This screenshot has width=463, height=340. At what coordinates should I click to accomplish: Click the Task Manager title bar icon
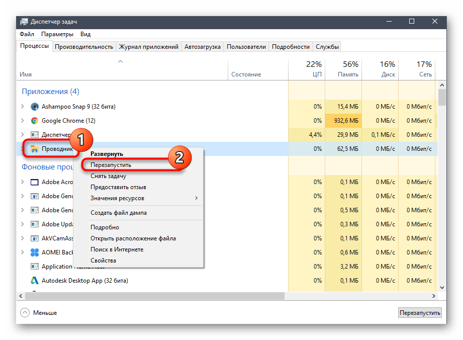(24, 22)
